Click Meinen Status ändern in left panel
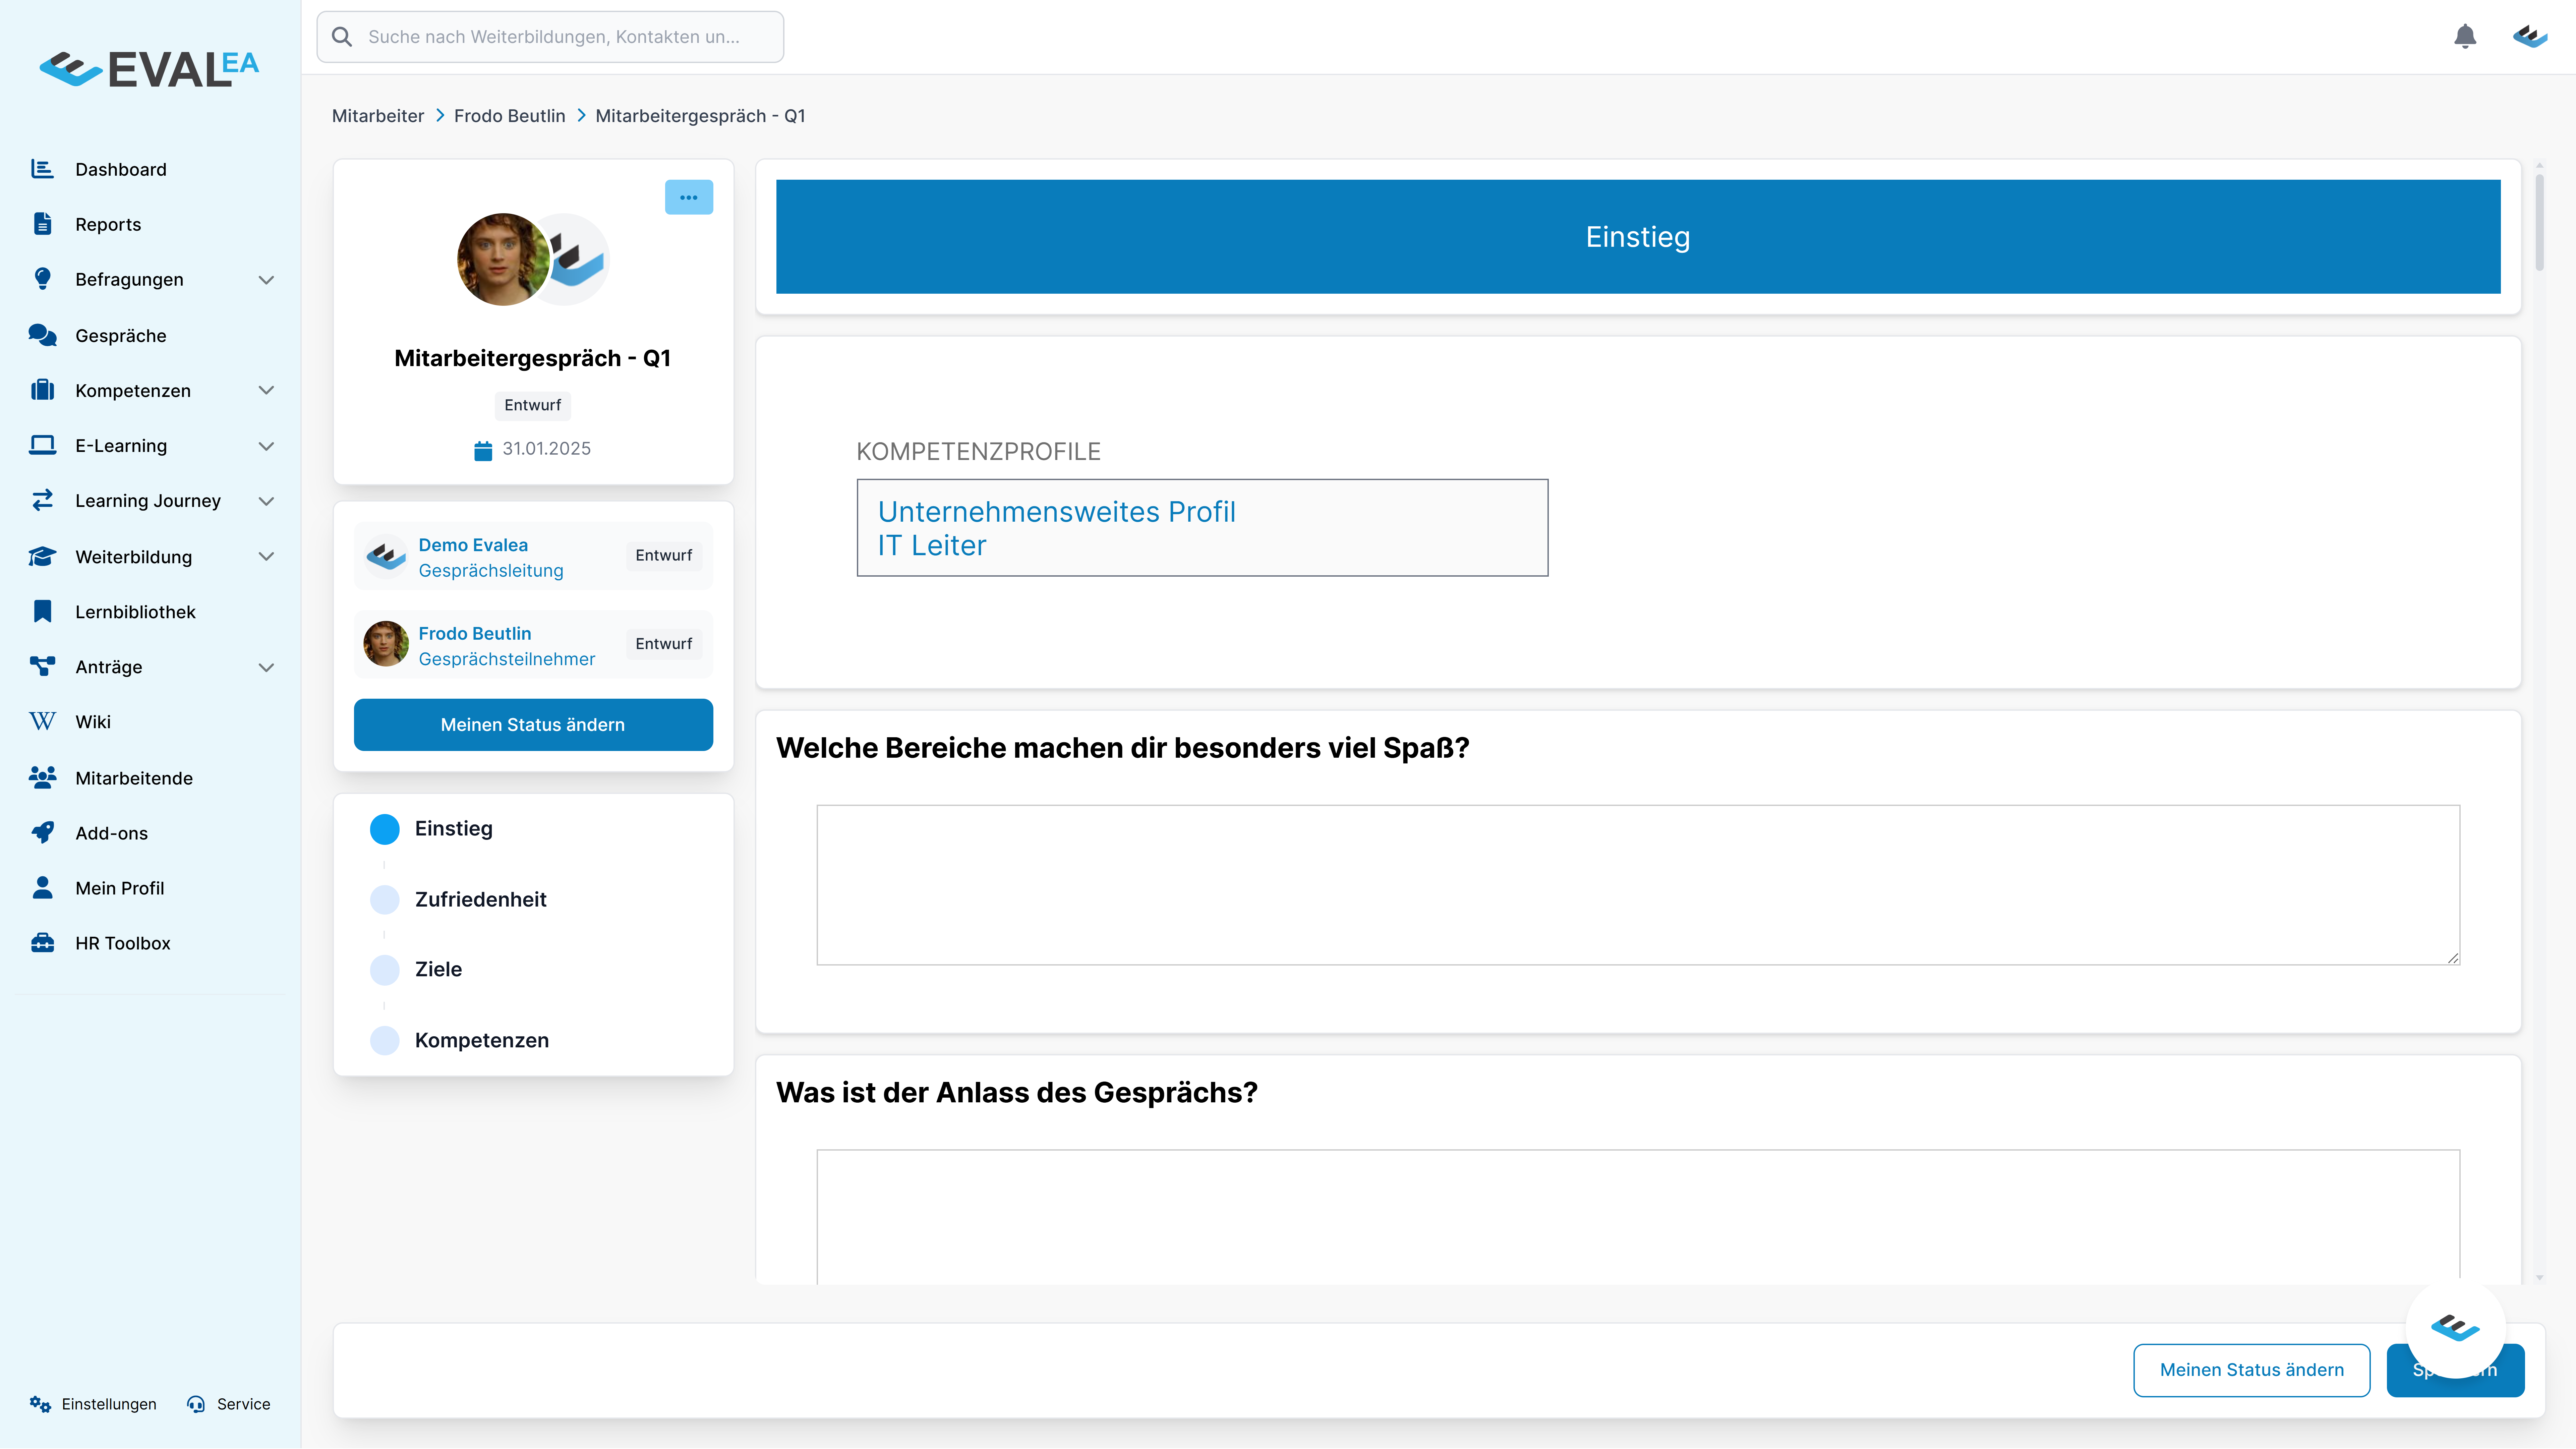 pos(533,724)
